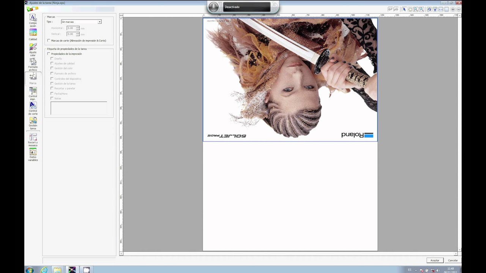Click the round plus zoom button

click(453, 9)
